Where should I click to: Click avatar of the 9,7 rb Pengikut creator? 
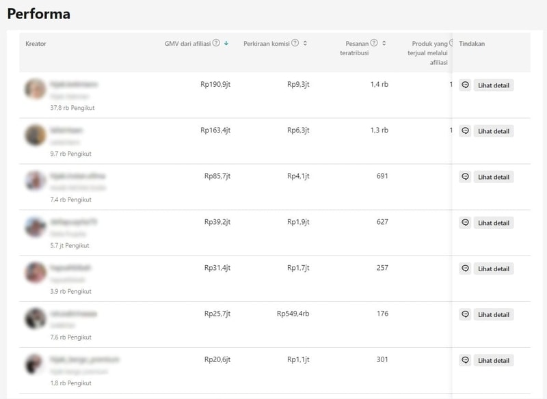(36, 135)
